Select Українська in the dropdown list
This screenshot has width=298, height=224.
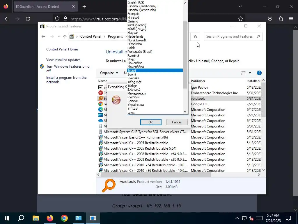click(155, 105)
